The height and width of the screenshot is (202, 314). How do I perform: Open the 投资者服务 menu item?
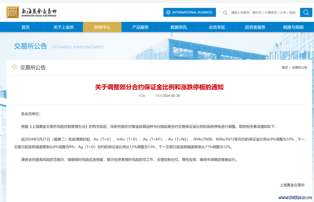point(255,27)
